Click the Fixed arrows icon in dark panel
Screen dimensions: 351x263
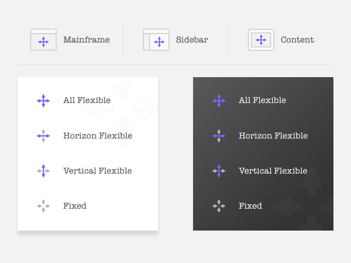pyautogui.click(x=218, y=206)
